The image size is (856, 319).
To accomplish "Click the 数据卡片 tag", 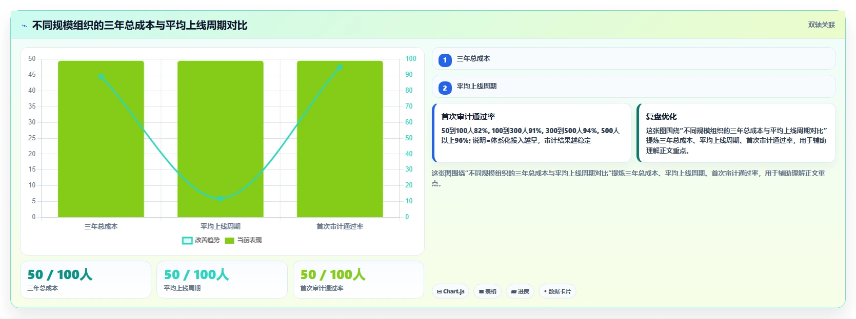I will (557, 291).
